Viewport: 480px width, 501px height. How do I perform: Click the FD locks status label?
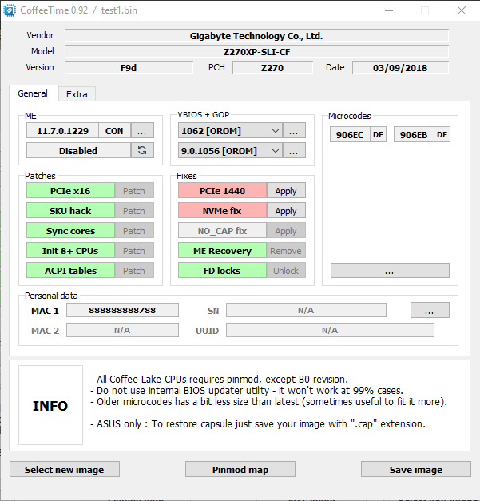pos(222,270)
